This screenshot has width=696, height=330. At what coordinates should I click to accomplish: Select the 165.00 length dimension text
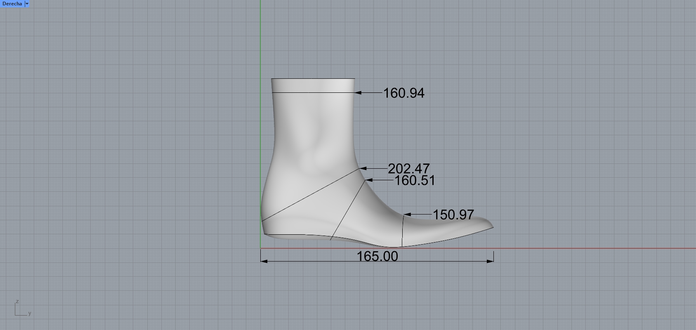tap(377, 256)
